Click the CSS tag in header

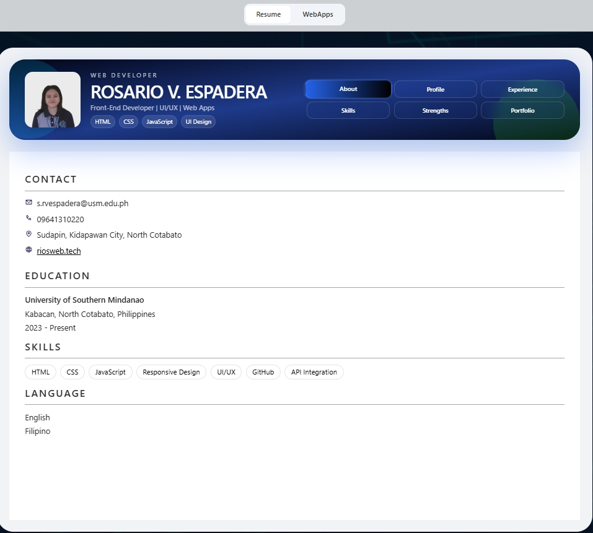point(129,121)
